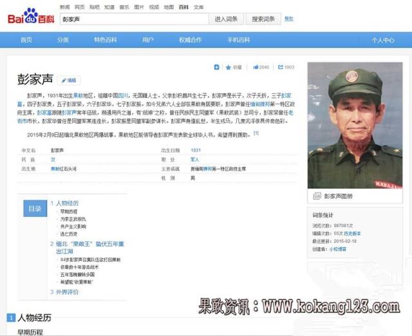The image size is (412, 336).
Task: Open the 特色百科 navigation tab
Action: tap(106, 40)
